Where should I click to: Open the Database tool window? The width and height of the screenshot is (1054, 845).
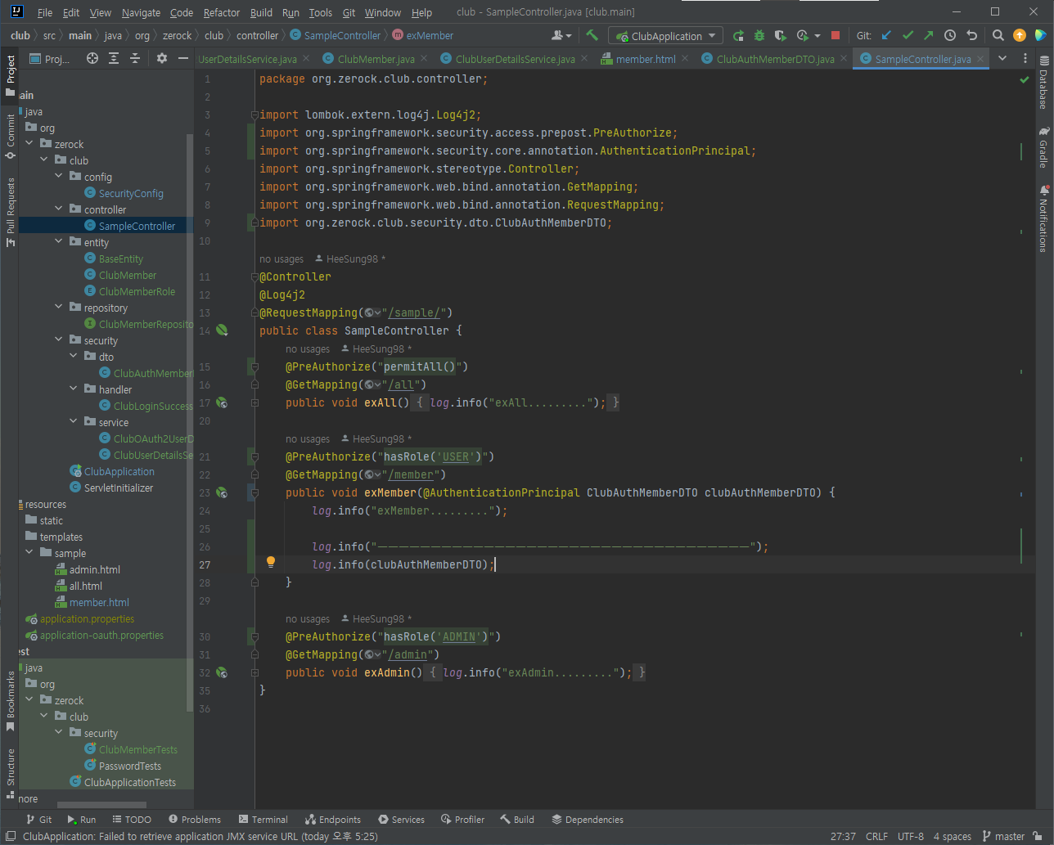(x=1043, y=83)
